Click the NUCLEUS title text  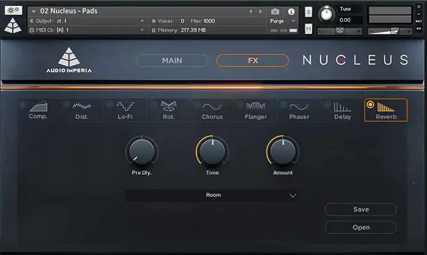click(x=355, y=60)
